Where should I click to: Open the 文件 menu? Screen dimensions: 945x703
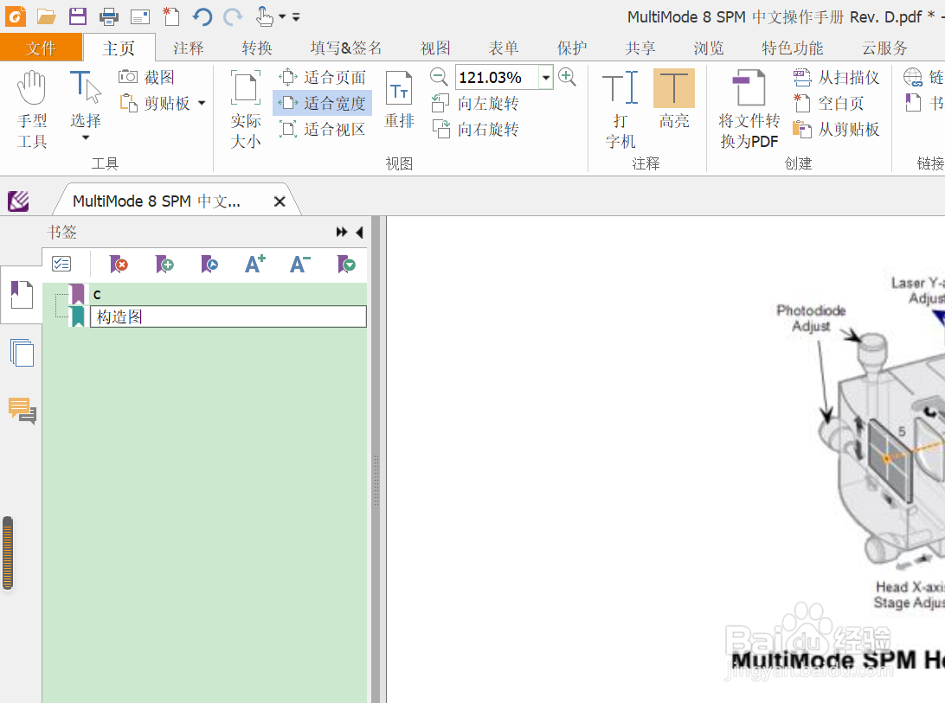[x=41, y=48]
